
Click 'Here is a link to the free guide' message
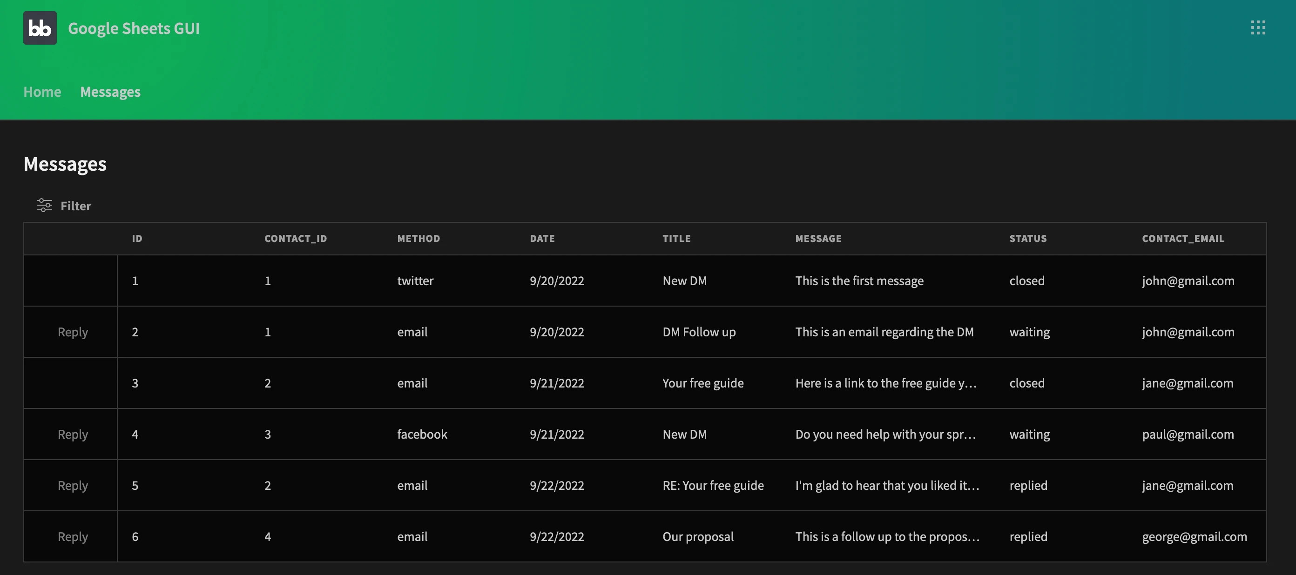coord(886,383)
